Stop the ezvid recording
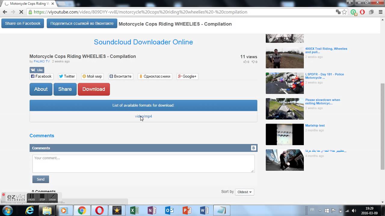 click(42, 197)
